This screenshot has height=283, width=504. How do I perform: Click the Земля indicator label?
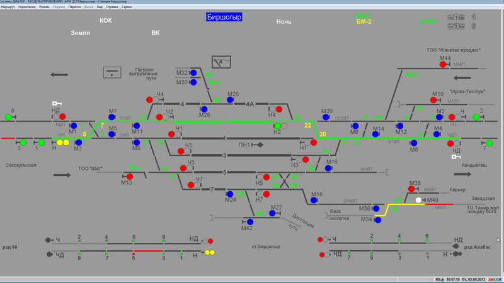(81, 33)
